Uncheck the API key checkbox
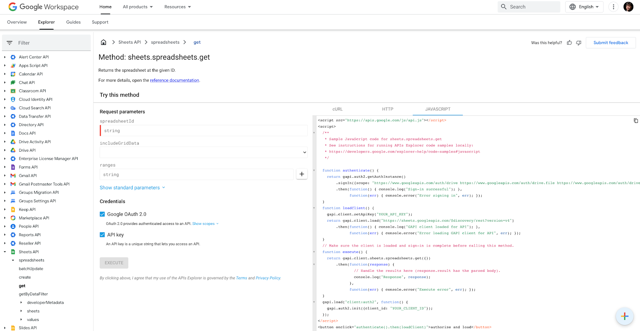This screenshot has width=640, height=331. pyautogui.click(x=102, y=235)
